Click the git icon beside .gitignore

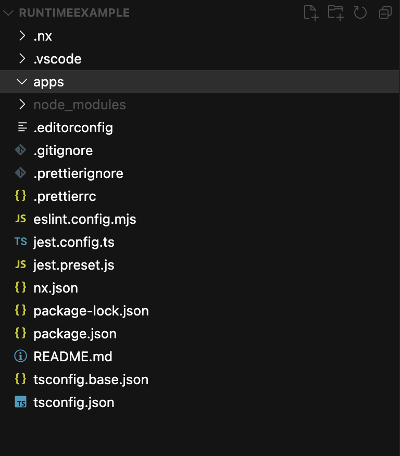[x=21, y=150]
